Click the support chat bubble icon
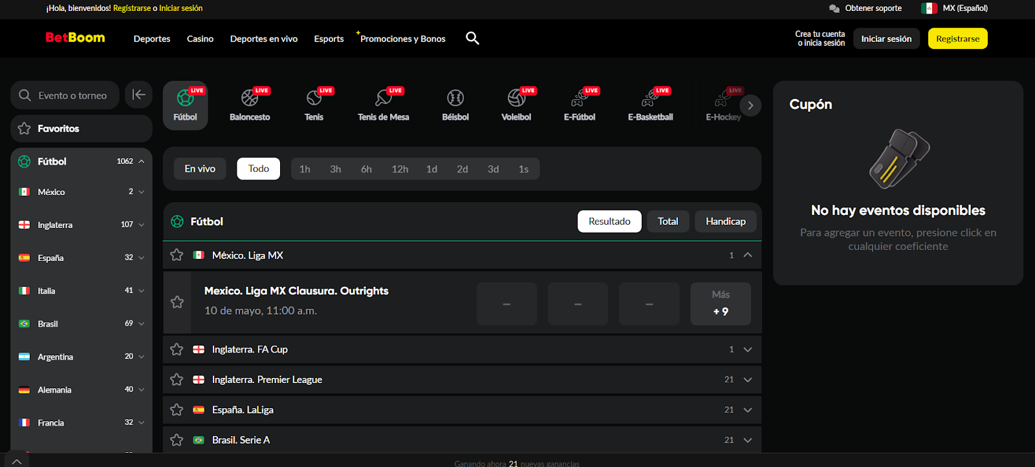 834,8
